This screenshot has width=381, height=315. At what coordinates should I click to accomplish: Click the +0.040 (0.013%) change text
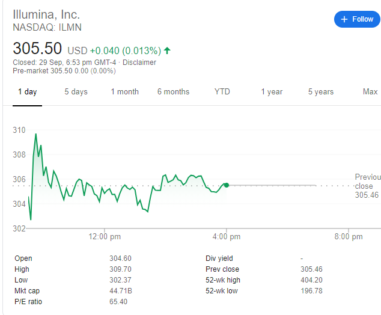click(x=126, y=51)
